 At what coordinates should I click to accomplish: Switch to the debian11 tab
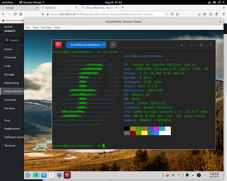(x=60, y=8)
